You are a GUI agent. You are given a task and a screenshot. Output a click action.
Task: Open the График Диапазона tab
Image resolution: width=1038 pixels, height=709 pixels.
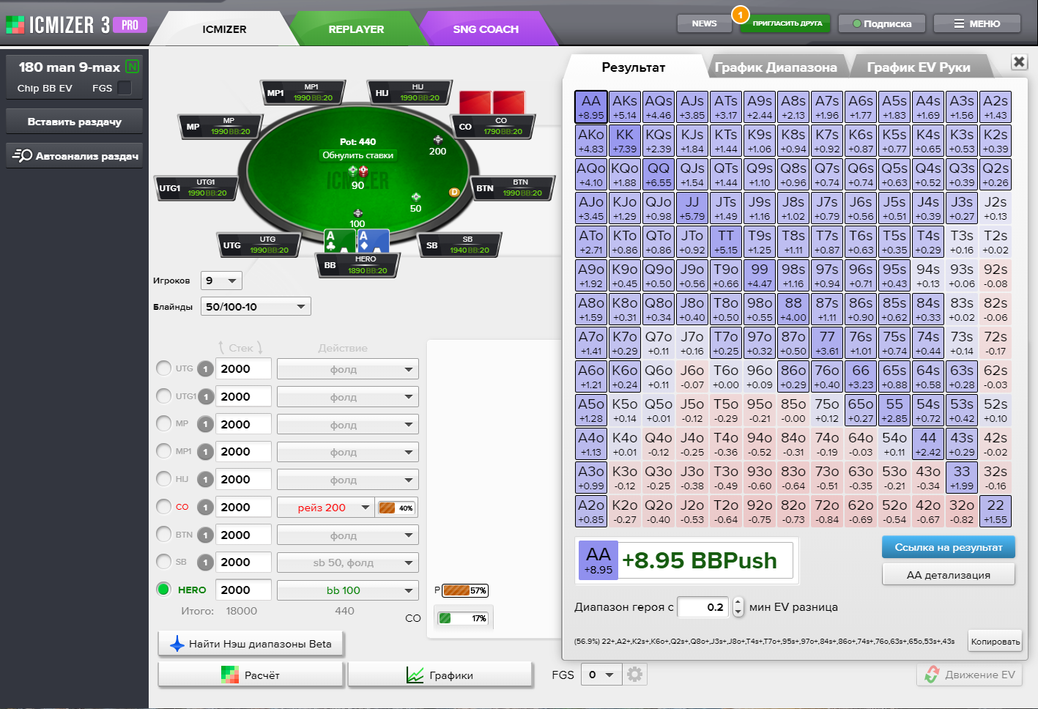tap(775, 67)
